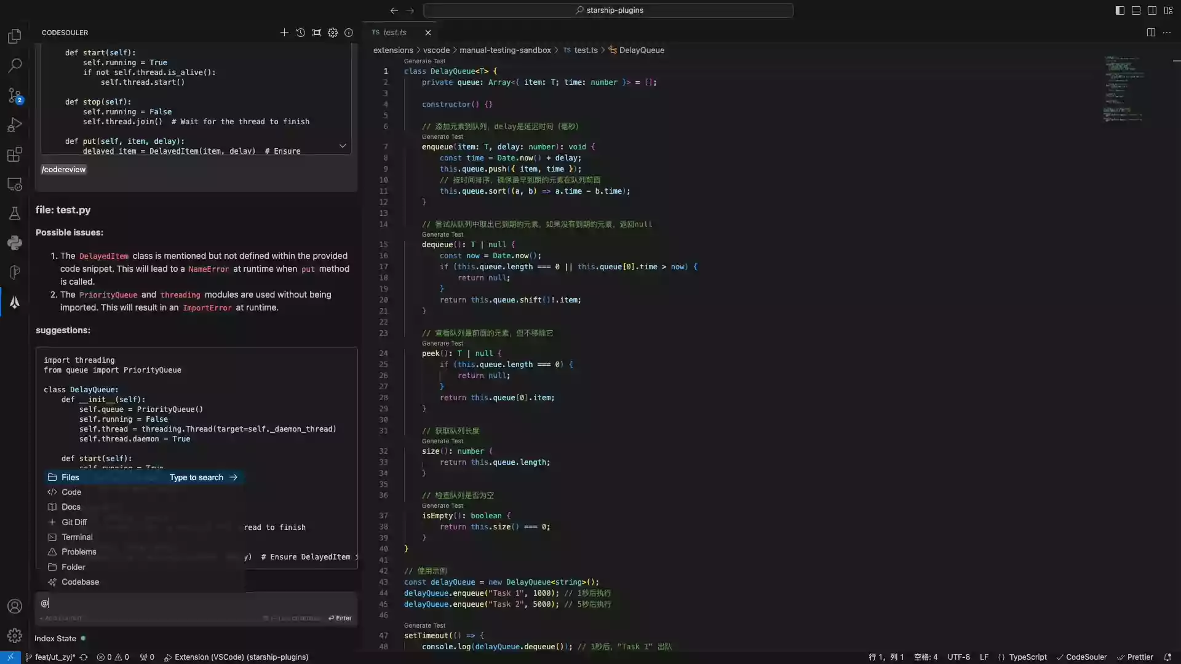
Task: Click Generate Test above dequeue method
Action: click(442, 235)
